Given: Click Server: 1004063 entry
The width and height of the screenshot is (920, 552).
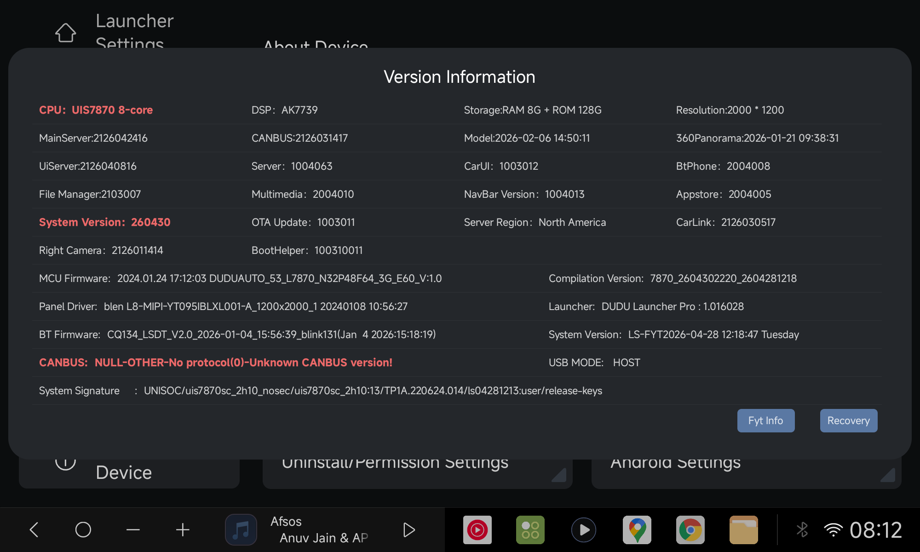Looking at the screenshot, I should pos(292,166).
